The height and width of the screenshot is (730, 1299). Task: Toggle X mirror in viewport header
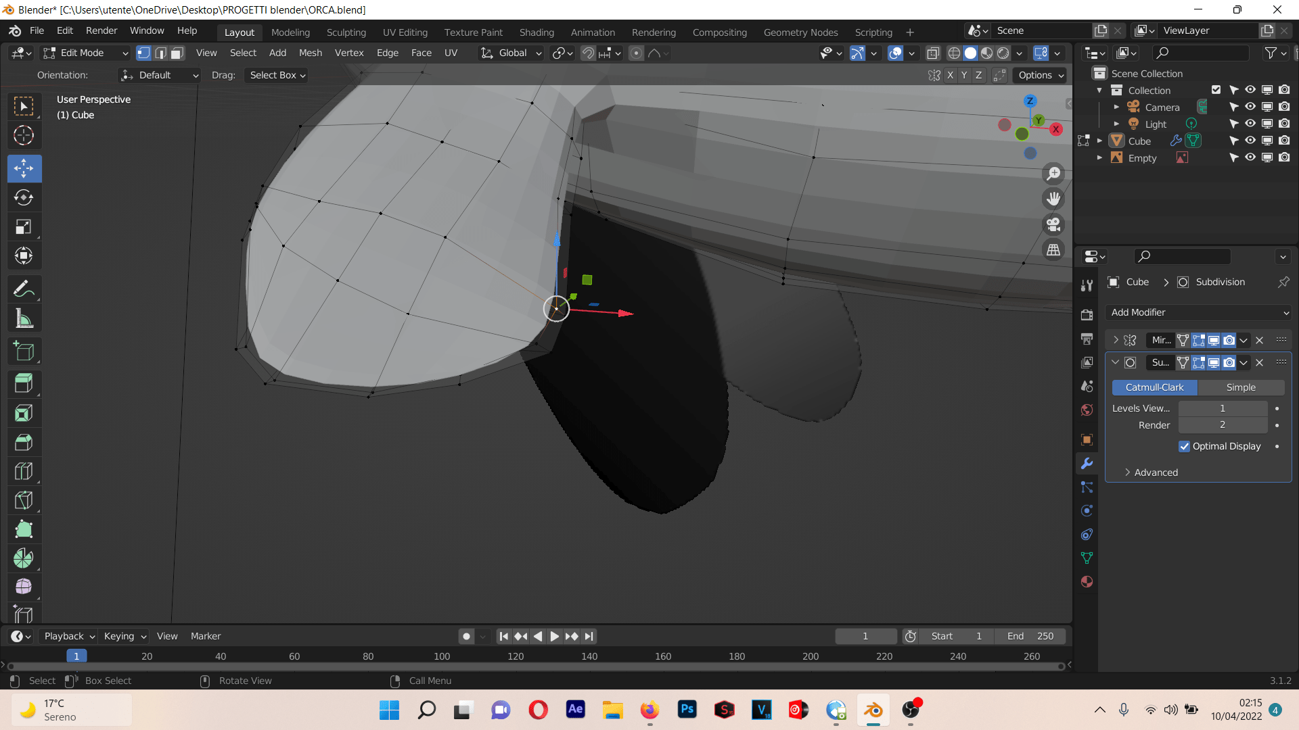950,75
